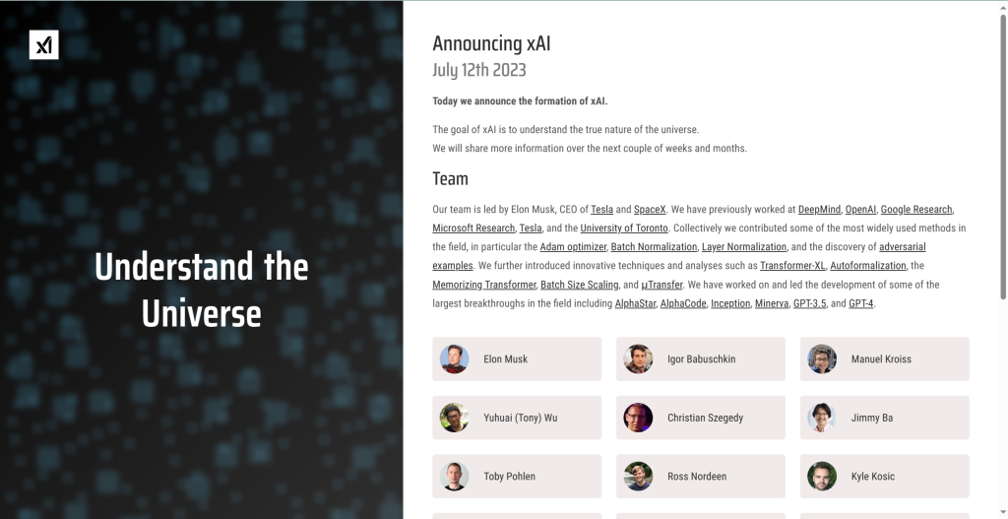Image resolution: width=1008 pixels, height=519 pixels.
Task: Click the page's vertical scrollbar
Action: [1003, 148]
